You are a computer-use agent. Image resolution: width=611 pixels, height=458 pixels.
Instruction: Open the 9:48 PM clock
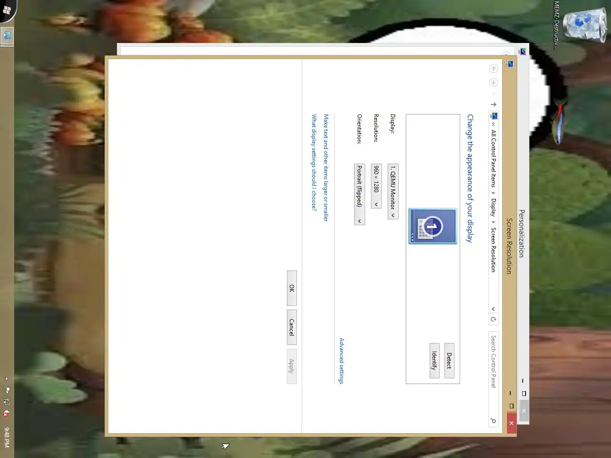point(7,437)
